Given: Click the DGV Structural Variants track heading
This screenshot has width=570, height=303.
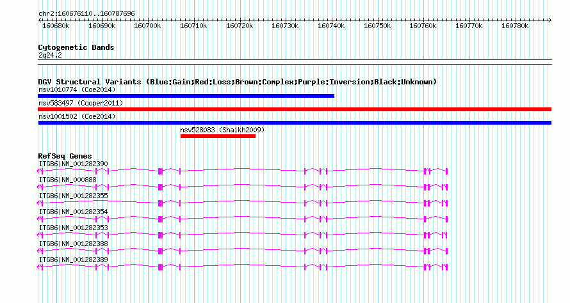Looking at the screenshot, I should point(237,82).
